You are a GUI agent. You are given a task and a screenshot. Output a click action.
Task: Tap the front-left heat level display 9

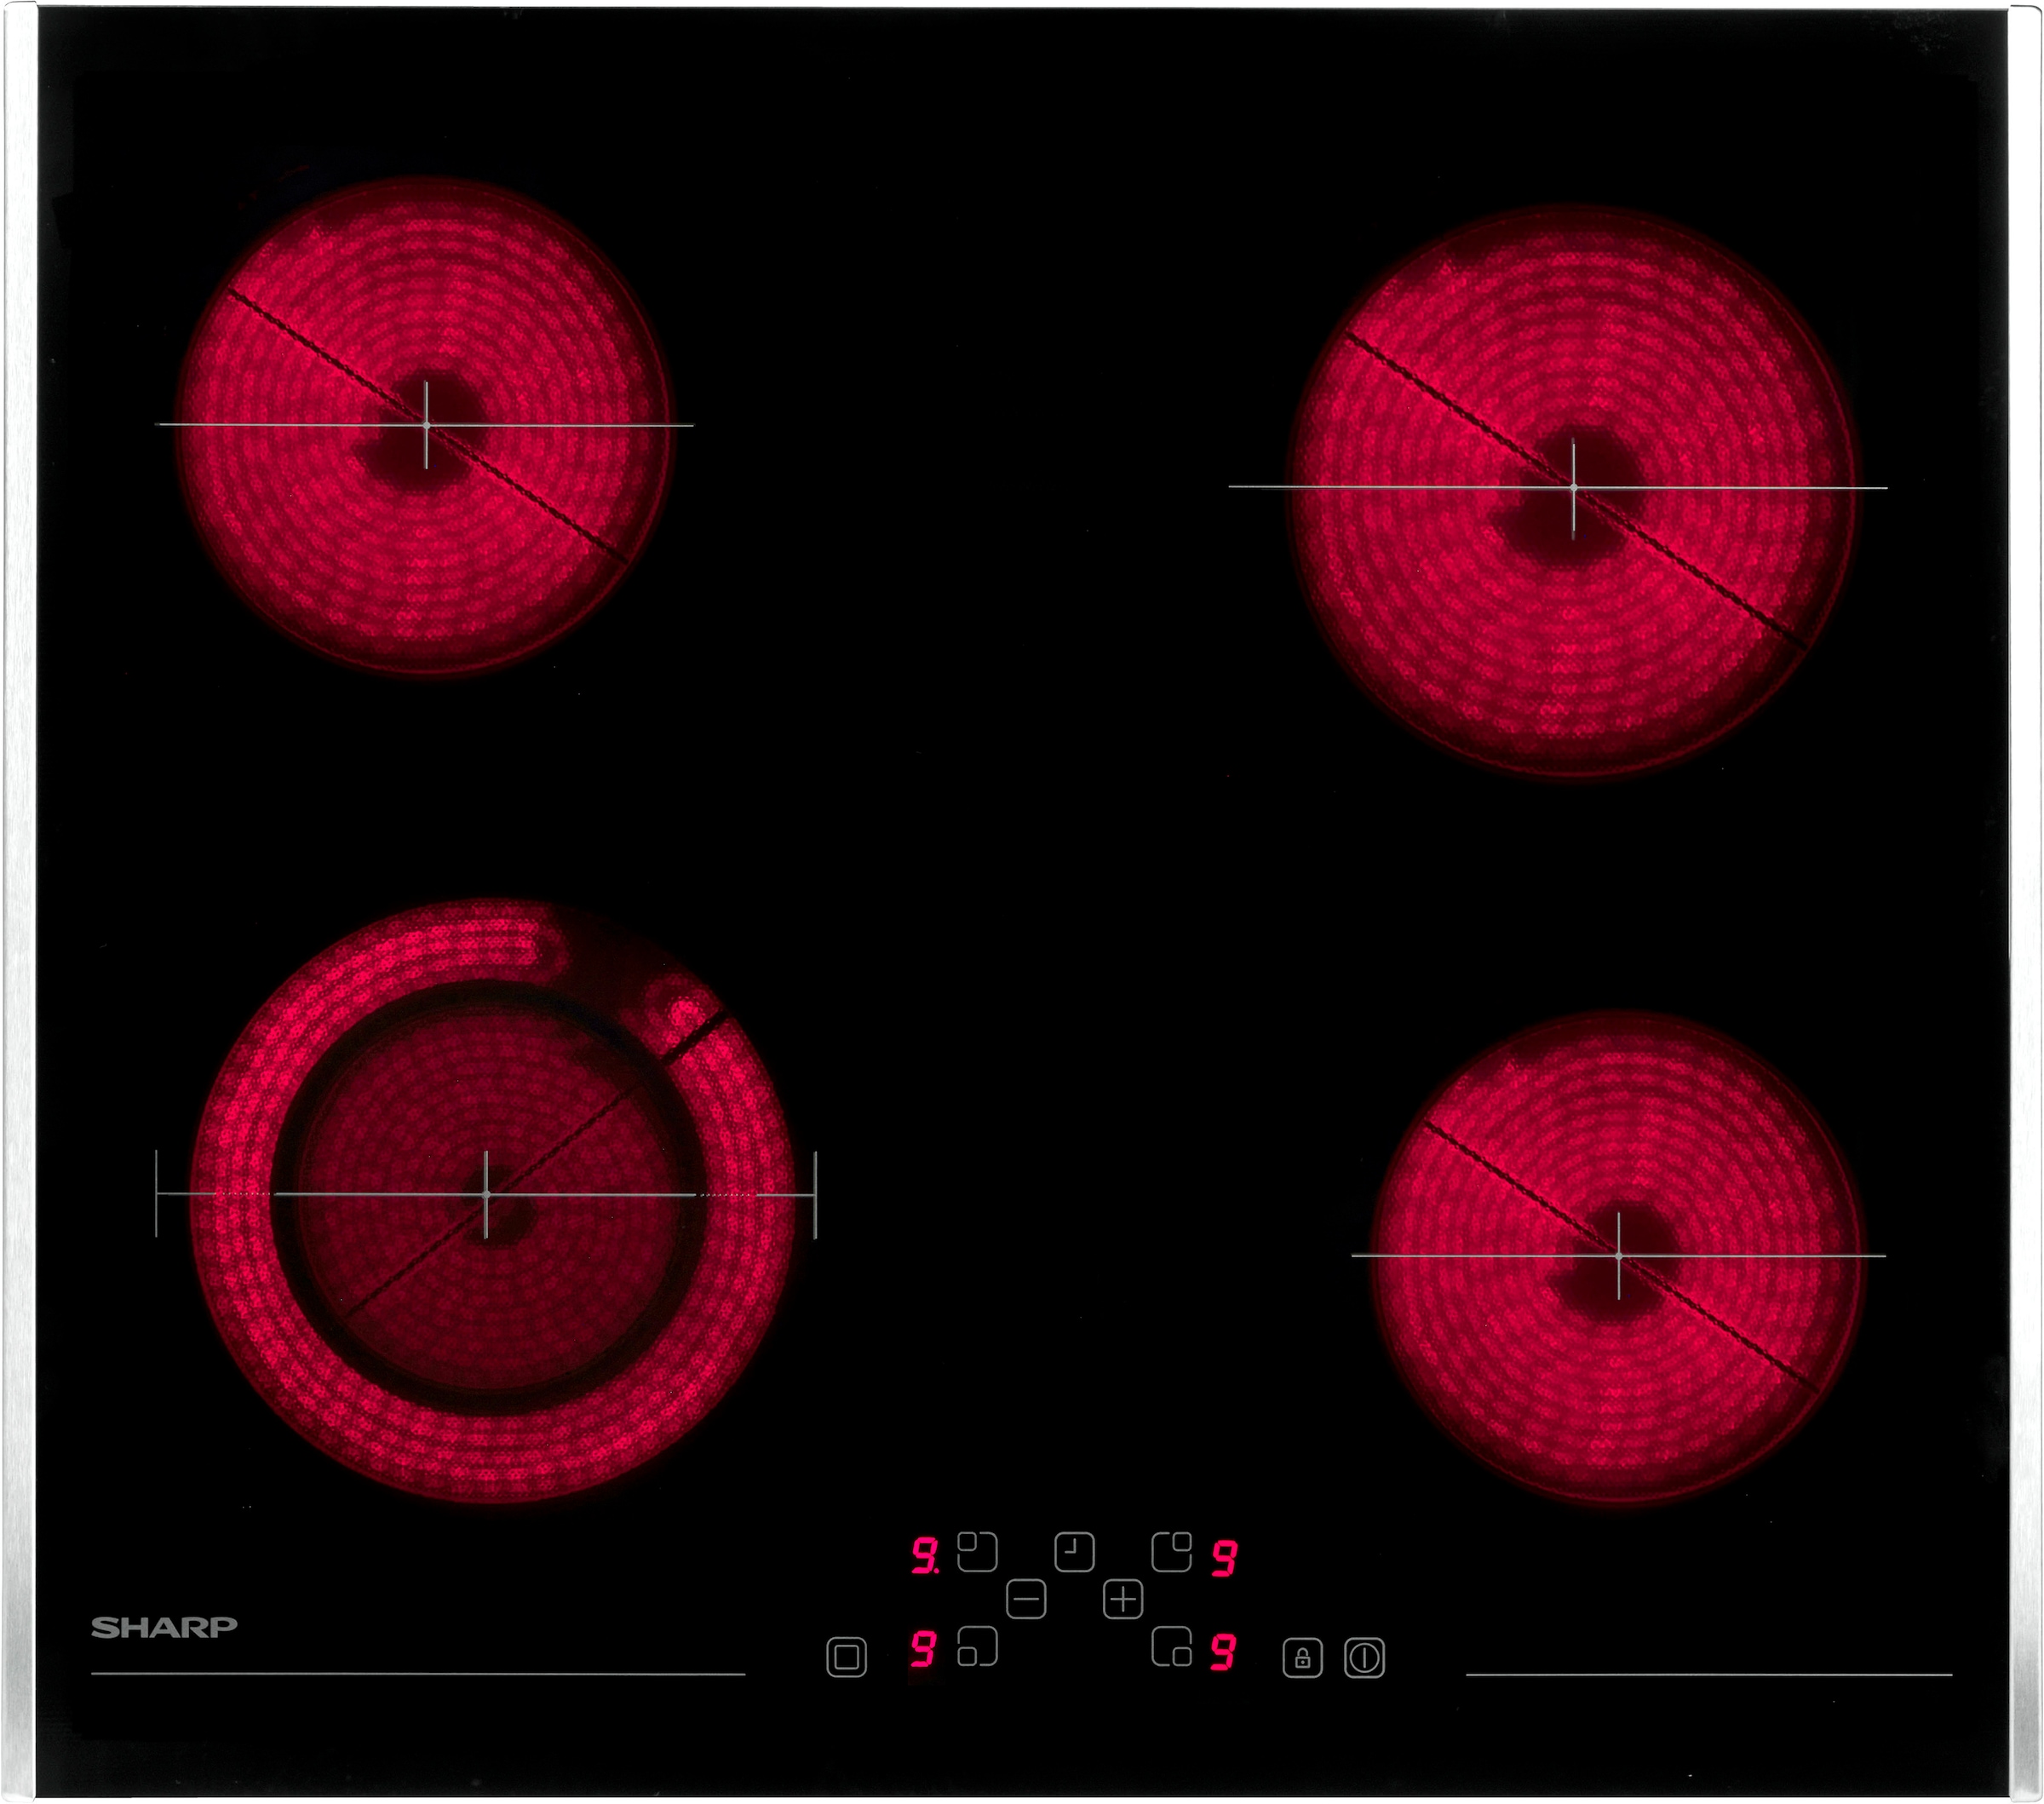click(923, 1649)
